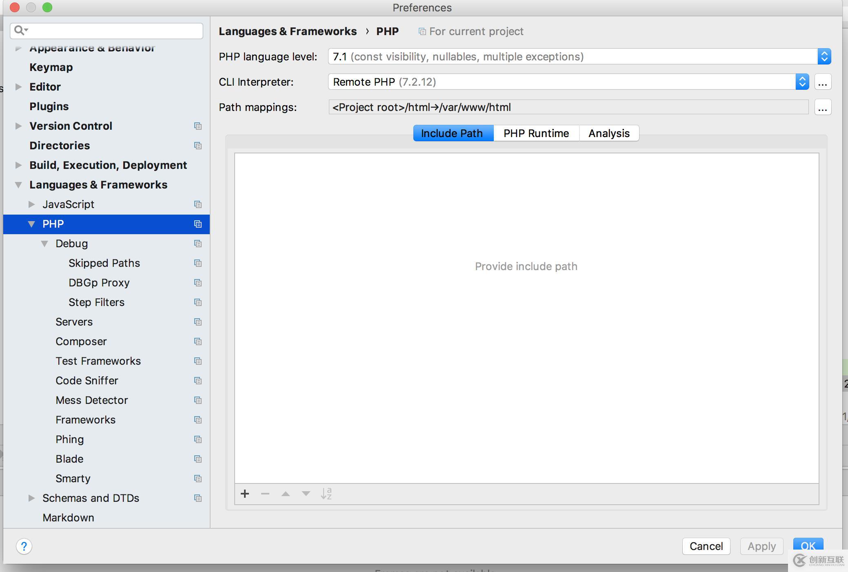The image size is (848, 572).
Task: Open Code Sniffer settings
Action: [87, 380]
